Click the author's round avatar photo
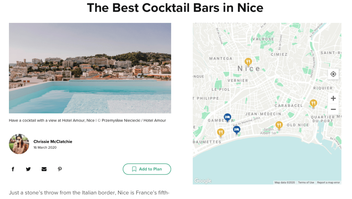This screenshot has width=352, height=199. [x=19, y=144]
